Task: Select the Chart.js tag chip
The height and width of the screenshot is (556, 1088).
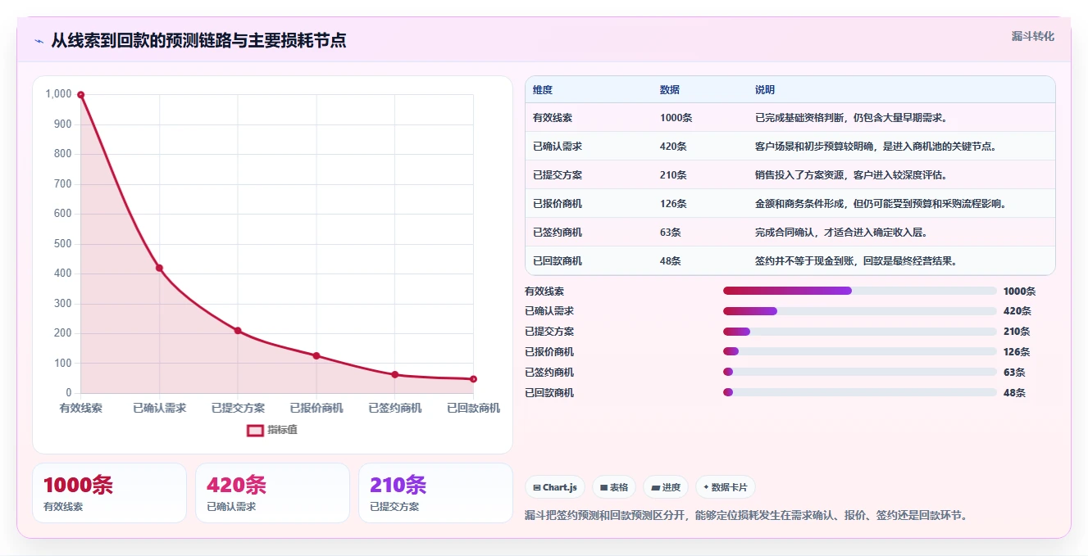Action: pyautogui.click(x=555, y=487)
